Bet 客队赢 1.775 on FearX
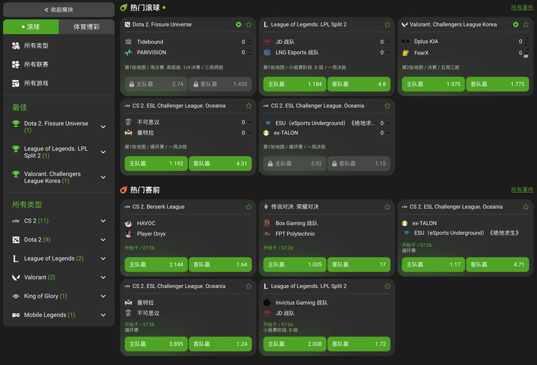Screen dimensions: 537x365 497,84
